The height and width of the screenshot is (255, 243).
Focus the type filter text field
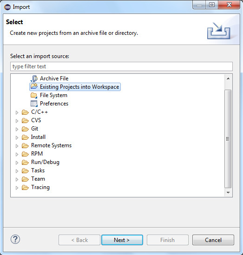tap(121, 66)
